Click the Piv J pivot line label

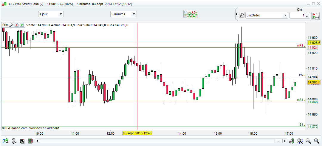[302, 75]
